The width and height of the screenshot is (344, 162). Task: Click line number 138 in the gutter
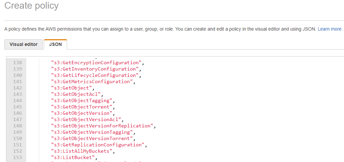(17, 63)
